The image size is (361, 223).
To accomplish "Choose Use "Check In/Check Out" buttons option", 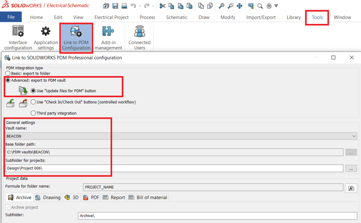I will (x=33, y=102).
